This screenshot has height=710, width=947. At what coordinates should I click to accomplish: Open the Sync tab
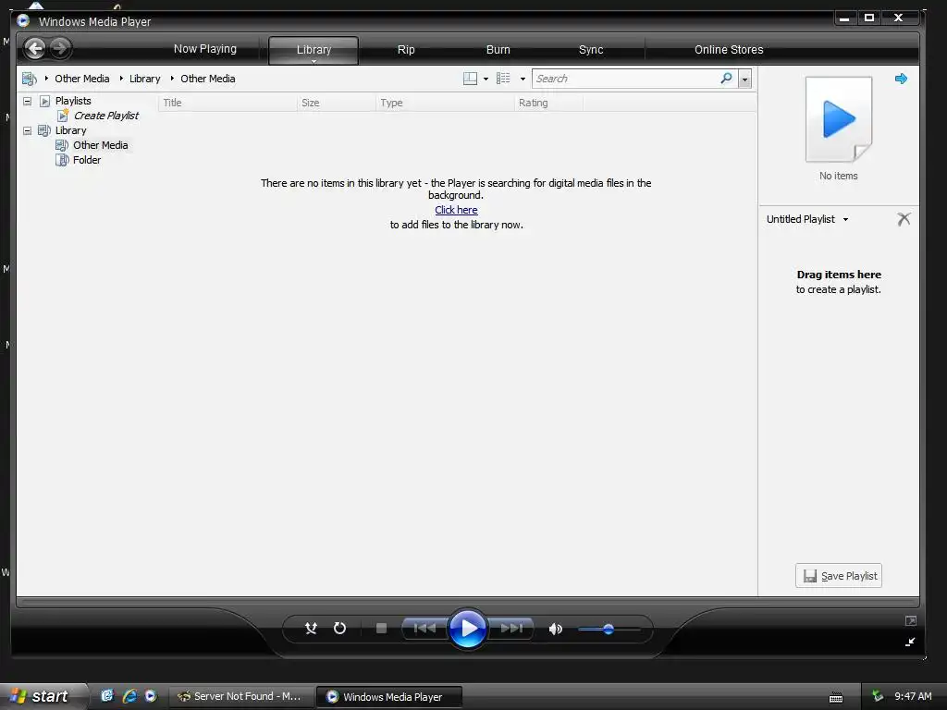click(x=591, y=50)
